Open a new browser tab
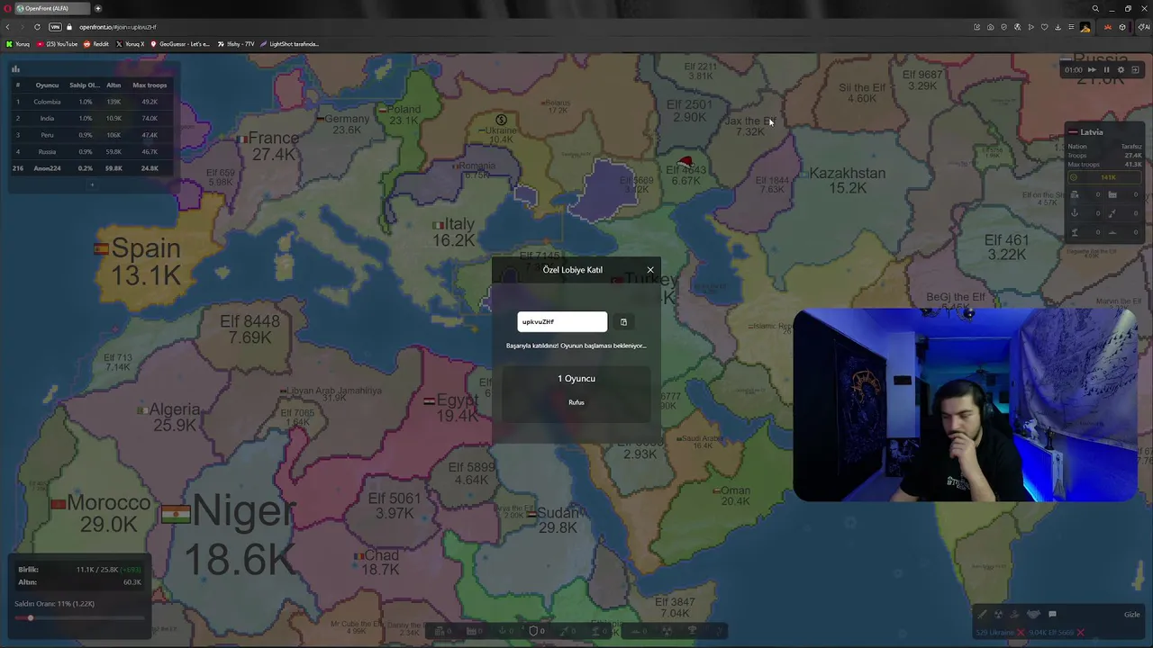 tap(98, 8)
